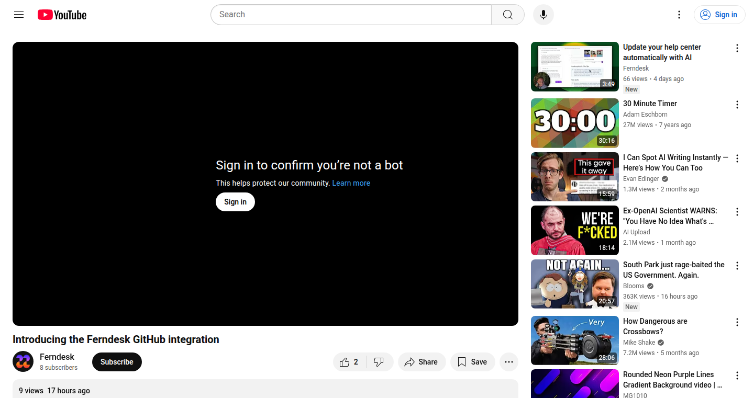The image size is (754, 398).
Task: Focus the Search input field
Action: coord(351,15)
